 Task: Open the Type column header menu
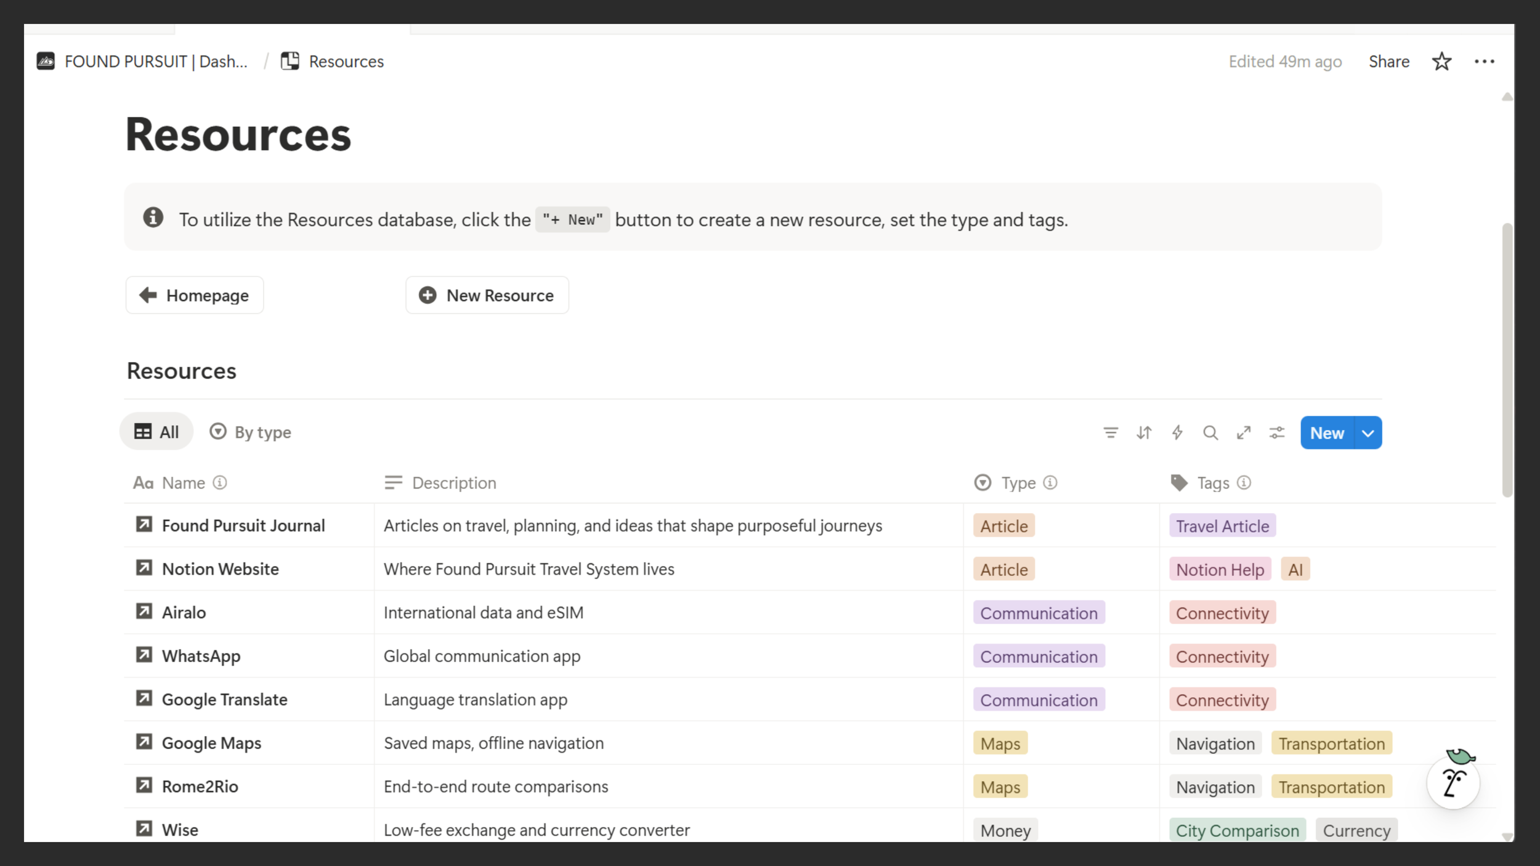tap(1018, 483)
